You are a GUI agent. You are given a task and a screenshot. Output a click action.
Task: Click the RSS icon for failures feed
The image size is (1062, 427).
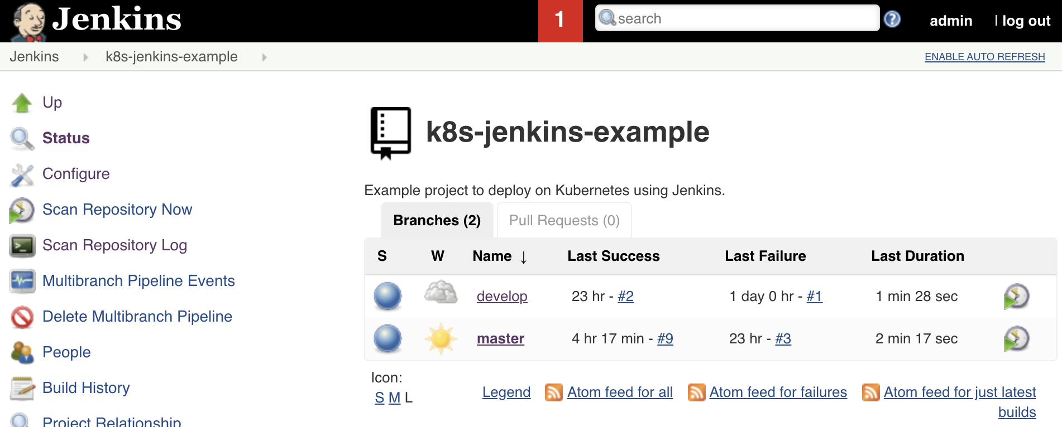pyautogui.click(x=696, y=392)
